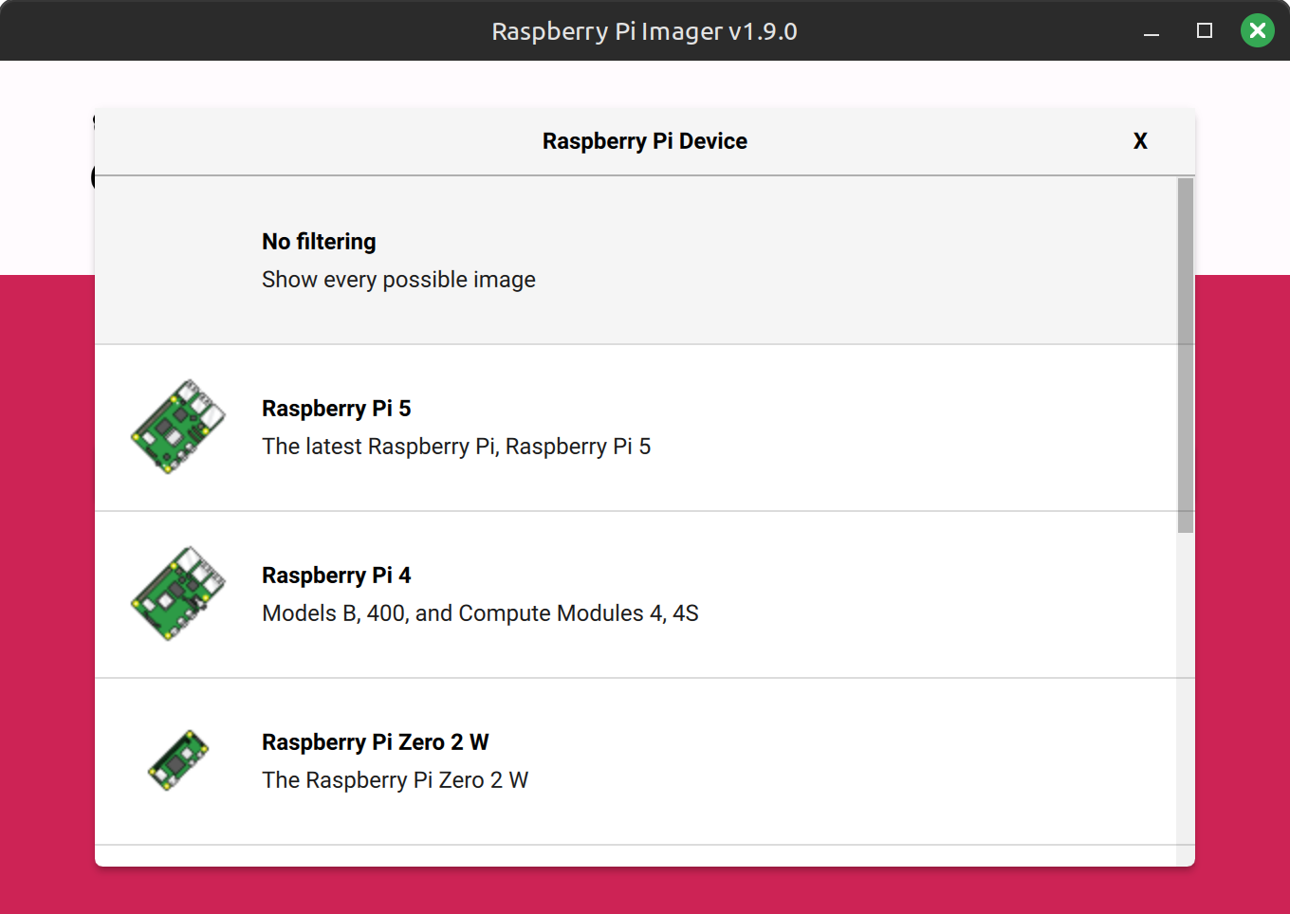Maximize the Raspberry Pi Imager window
1290x914 pixels.
pyautogui.click(x=1205, y=31)
